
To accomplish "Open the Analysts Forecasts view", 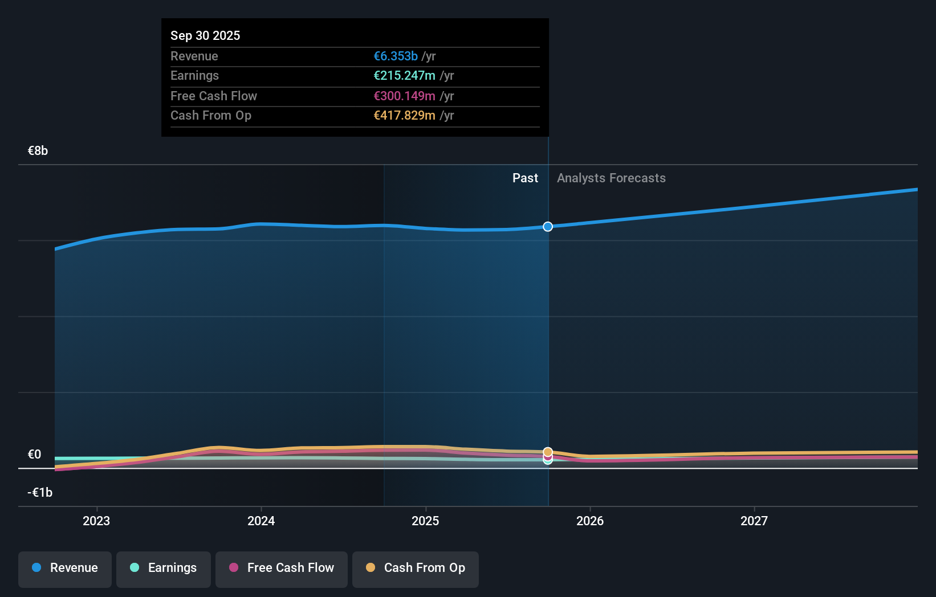I will coord(611,178).
